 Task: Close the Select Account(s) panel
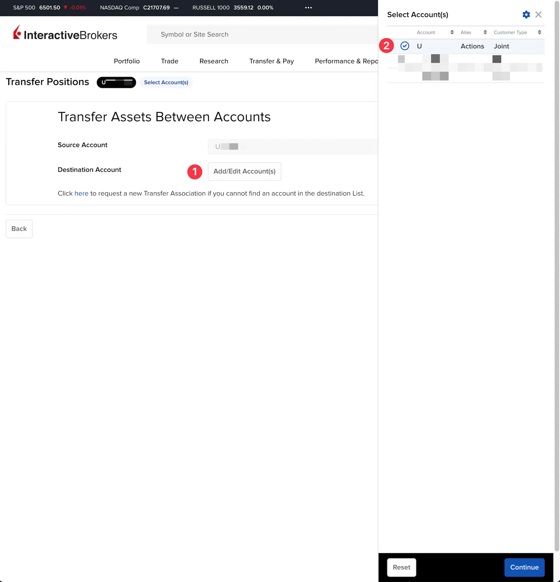point(539,15)
